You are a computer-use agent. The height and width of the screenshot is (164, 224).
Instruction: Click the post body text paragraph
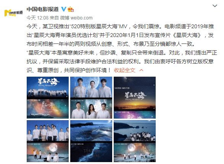[122, 48]
